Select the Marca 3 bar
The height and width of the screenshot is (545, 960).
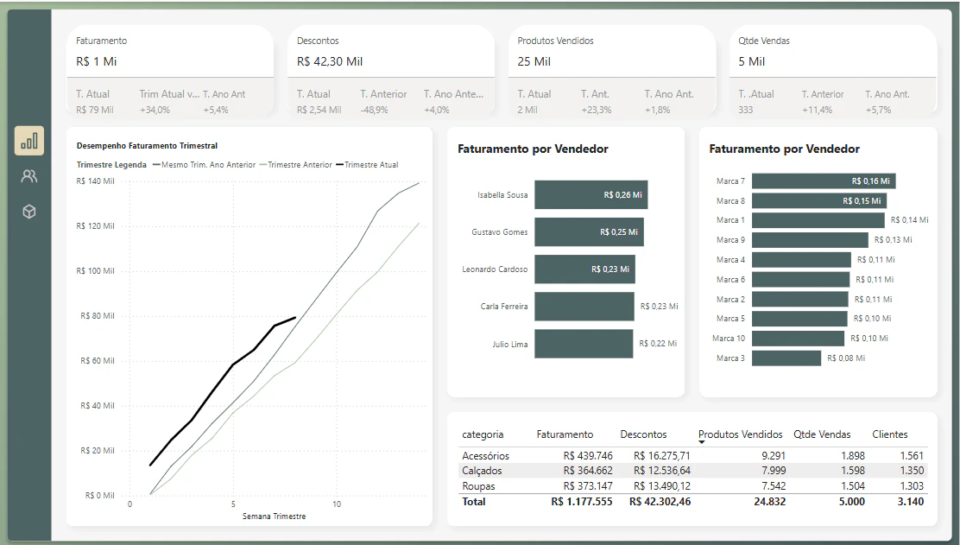786,358
